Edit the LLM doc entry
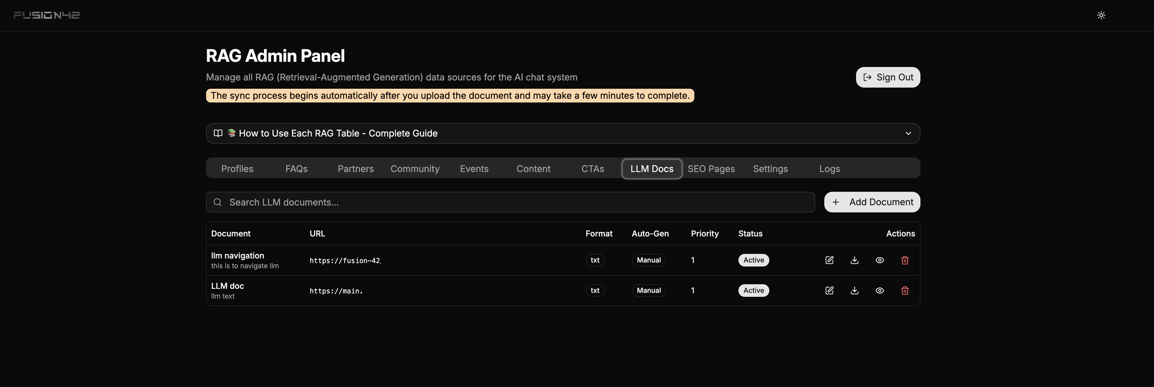This screenshot has width=1154, height=387. coord(829,291)
